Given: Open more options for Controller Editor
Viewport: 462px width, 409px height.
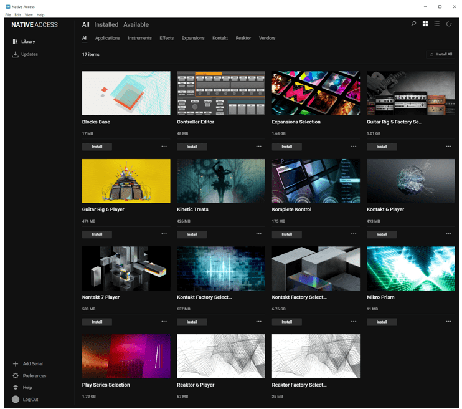Looking at the screenshot, I should (258, 147).
